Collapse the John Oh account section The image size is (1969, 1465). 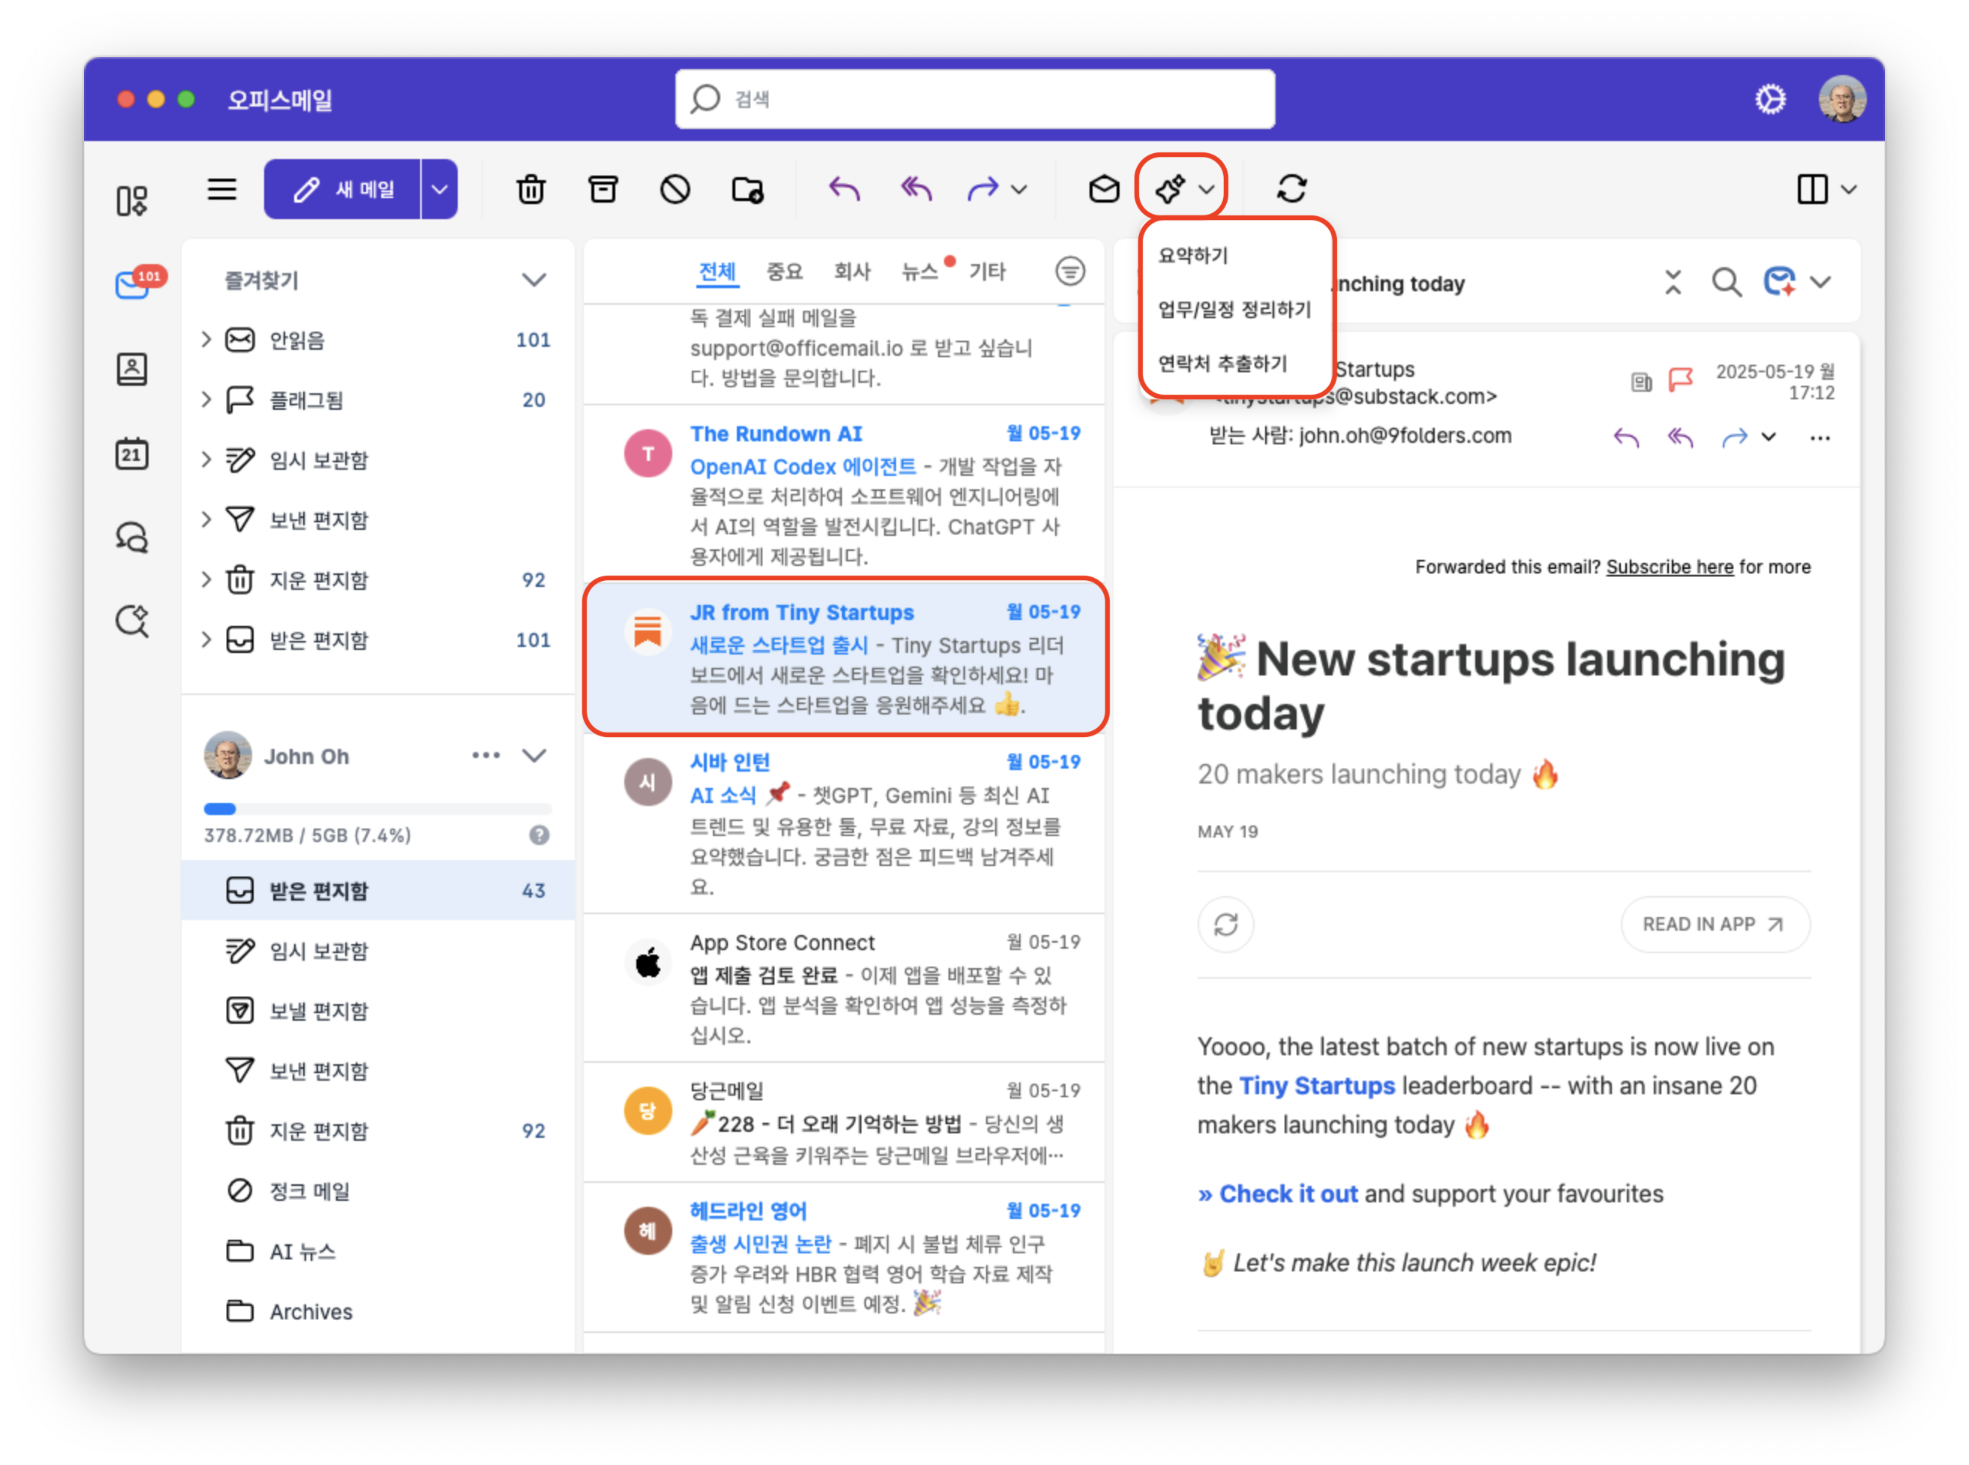pyautogui.click(x=534, y=756)
